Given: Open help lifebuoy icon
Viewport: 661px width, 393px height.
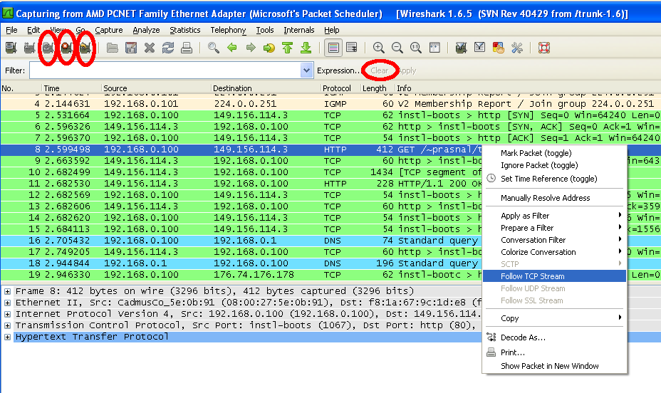Looking at the screenshot, I should click(x=543, y=48).
